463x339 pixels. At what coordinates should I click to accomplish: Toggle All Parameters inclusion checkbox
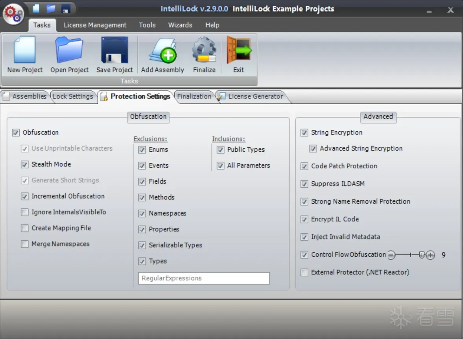[221, 166]
